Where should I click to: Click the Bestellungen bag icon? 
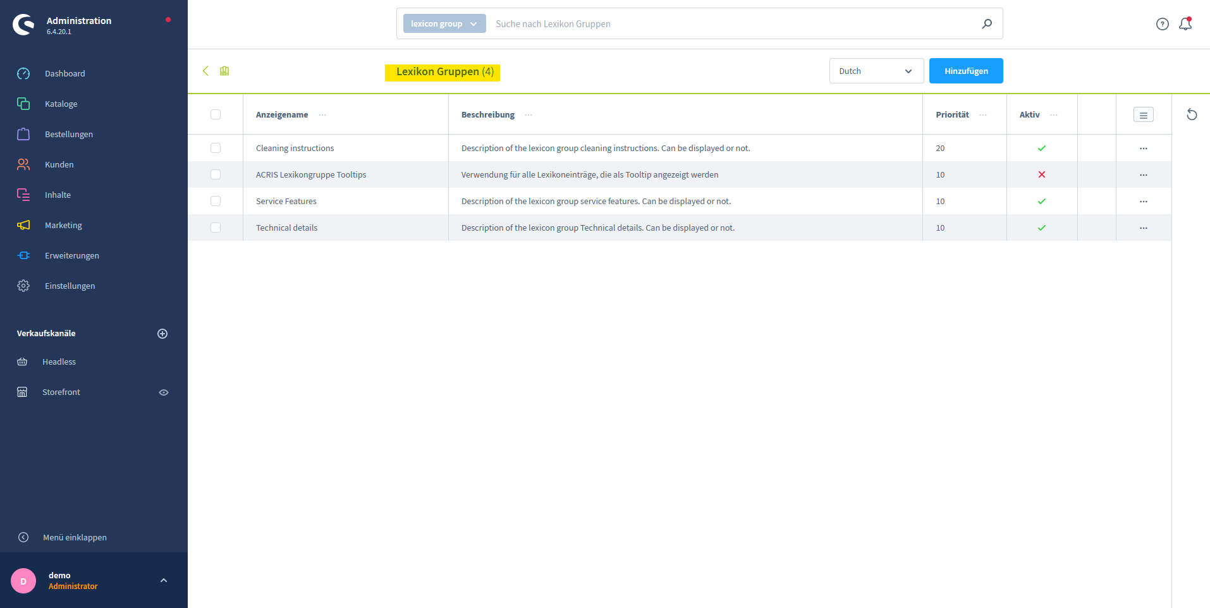(23, 134)
